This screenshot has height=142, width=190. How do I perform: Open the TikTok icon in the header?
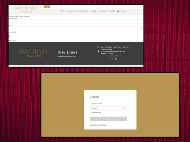point(45,6)
